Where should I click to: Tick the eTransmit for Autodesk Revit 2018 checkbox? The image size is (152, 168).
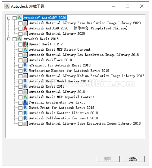tap(20, 66)
